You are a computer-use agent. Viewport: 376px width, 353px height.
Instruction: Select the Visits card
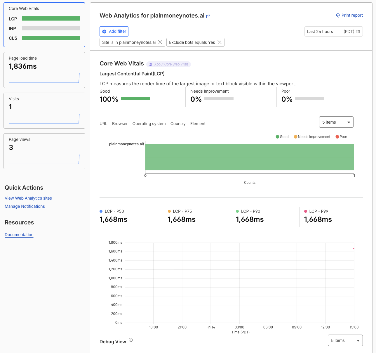click(x=44, y=110)
